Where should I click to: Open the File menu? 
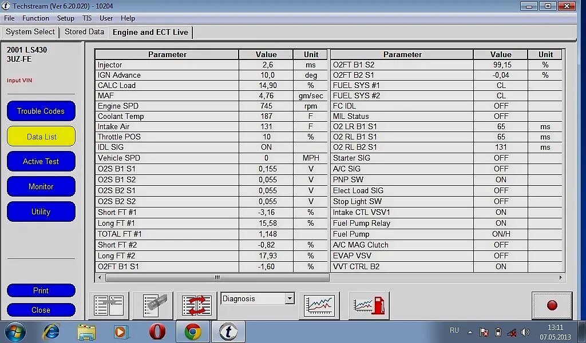tap(9, 18)
